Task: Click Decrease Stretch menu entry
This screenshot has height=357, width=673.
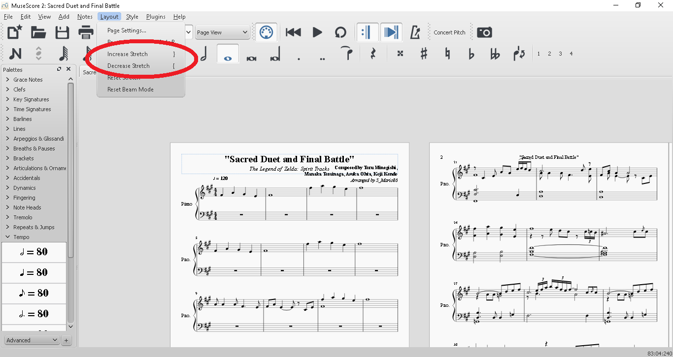Action: pos(141,66)
